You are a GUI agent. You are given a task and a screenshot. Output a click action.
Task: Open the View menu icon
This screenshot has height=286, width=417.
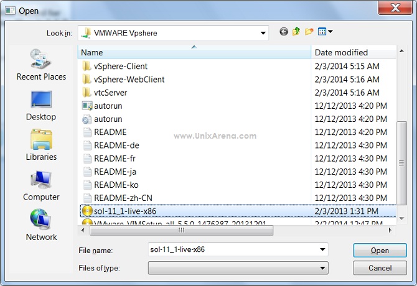coord(322,32)
